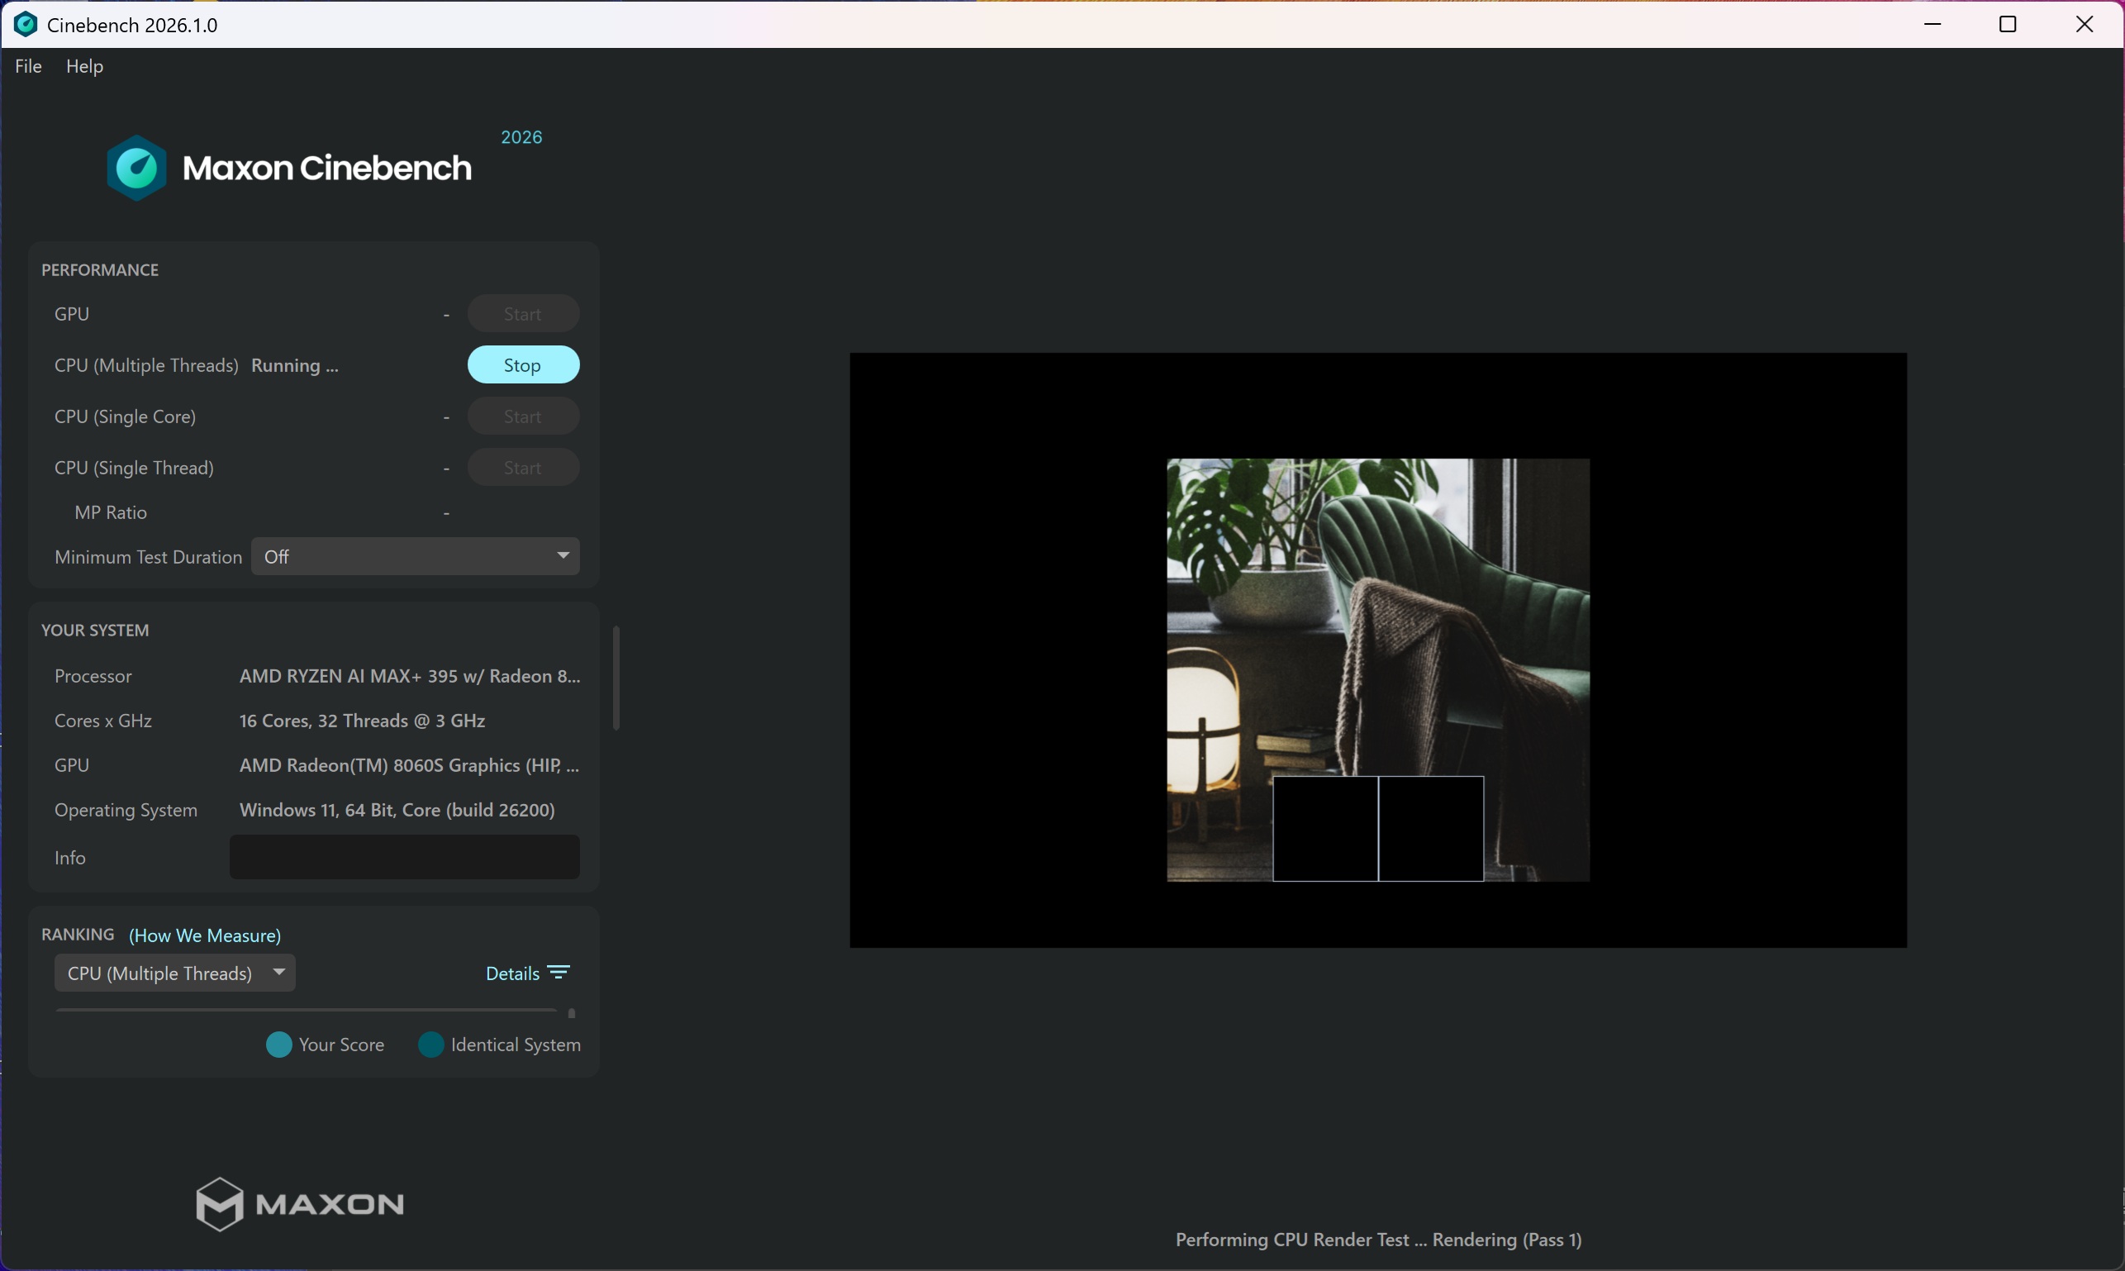Click the ranking list scrollbar handle
Screen dimensions: 2125x1271
572,1013
